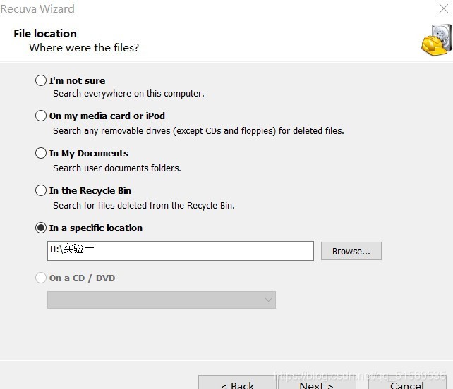The height and width of the screenshot is (389, 453).
Task: Go to next wizard step
Action: pos(317,383)
